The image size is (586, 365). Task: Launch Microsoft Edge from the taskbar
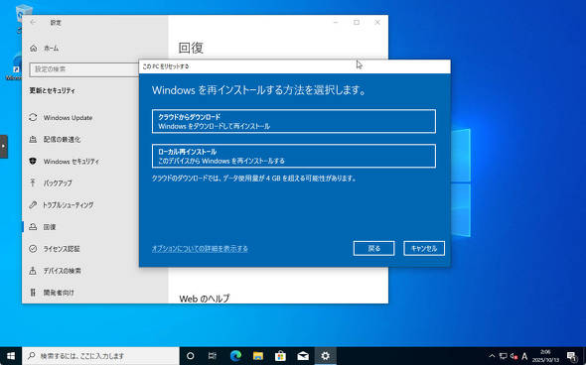pyautogui.click(x=235, y=356)
